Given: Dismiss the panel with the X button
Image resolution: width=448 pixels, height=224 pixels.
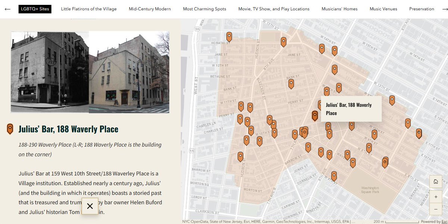Looking at the screenshot, I should coord(90,206).
